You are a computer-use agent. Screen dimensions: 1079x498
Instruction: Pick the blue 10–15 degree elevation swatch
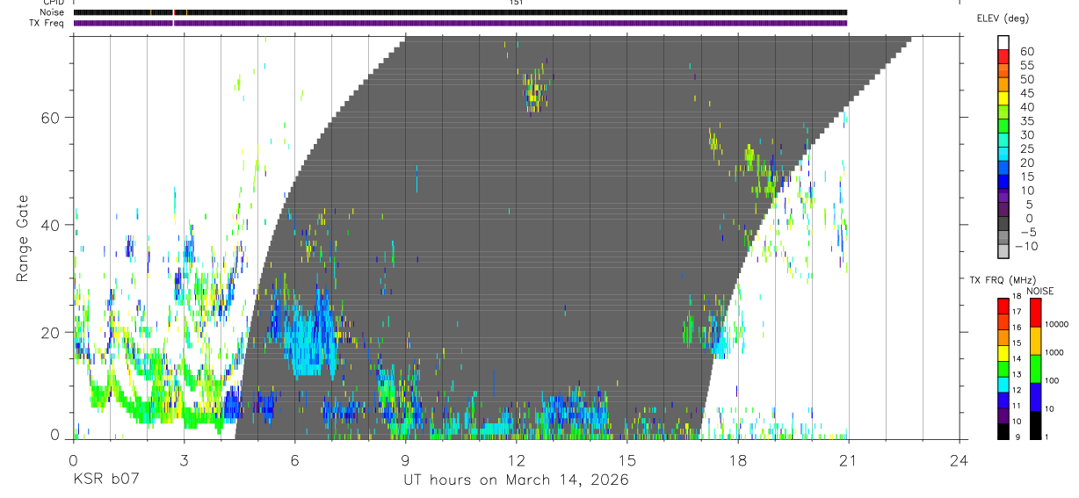coord(1003,182)
